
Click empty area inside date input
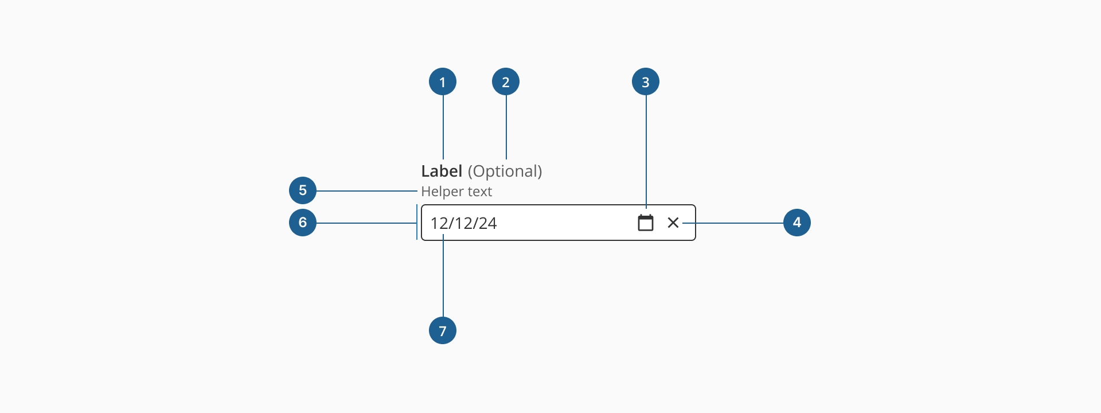pyautogui.click(x=565, y=223)
